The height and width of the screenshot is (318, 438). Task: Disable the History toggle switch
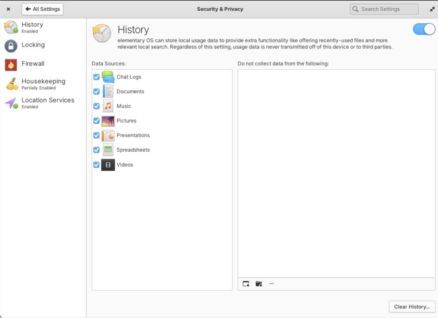point(424,29)
